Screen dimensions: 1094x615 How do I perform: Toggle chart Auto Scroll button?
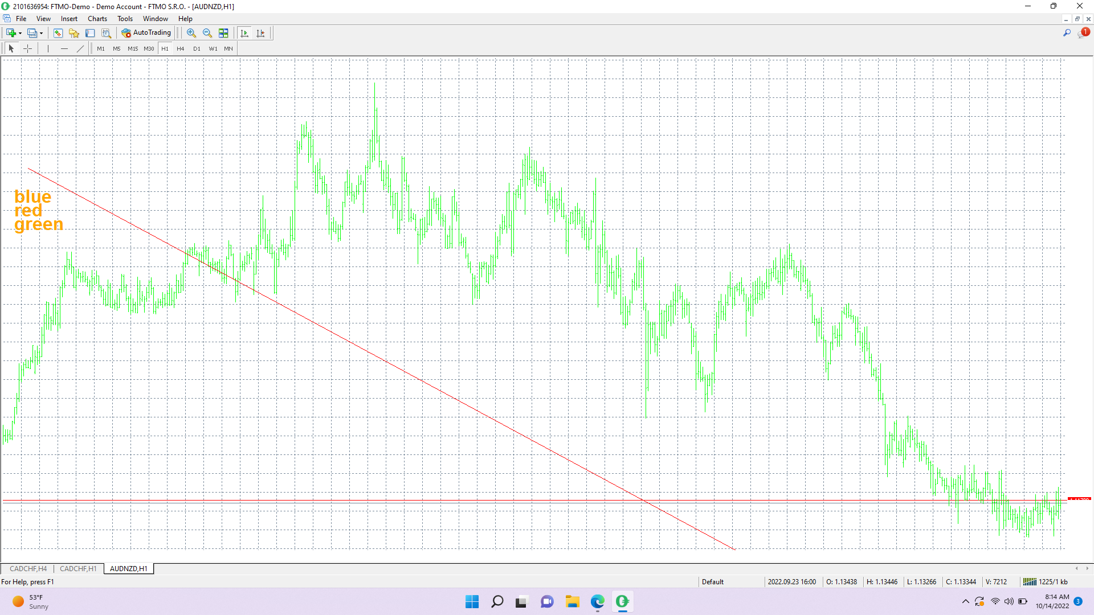[x=244, y=33]
